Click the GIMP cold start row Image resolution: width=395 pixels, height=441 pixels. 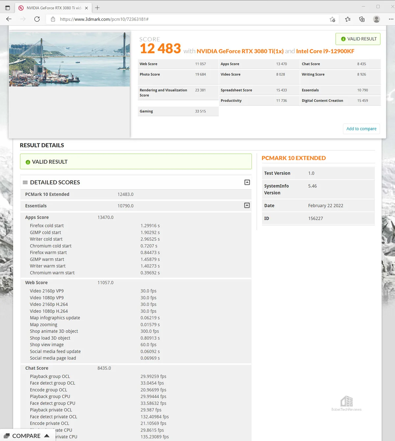pyautogui.click(x=136, y=232)
